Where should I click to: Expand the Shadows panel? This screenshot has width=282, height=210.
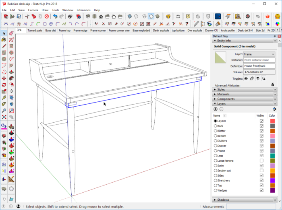coord(215,200)
